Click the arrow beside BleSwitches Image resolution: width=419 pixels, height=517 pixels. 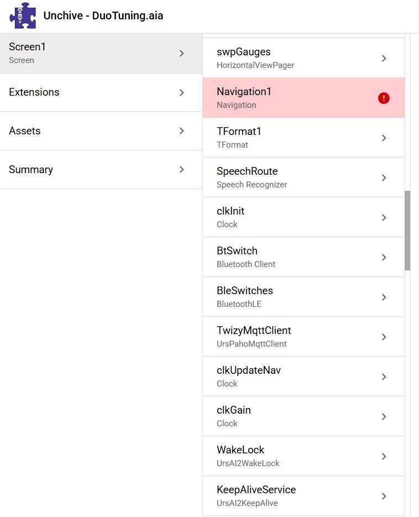384,297
